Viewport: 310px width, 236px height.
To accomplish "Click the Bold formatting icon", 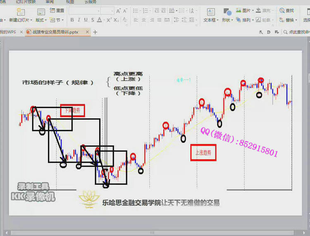I will click(72, 20).
